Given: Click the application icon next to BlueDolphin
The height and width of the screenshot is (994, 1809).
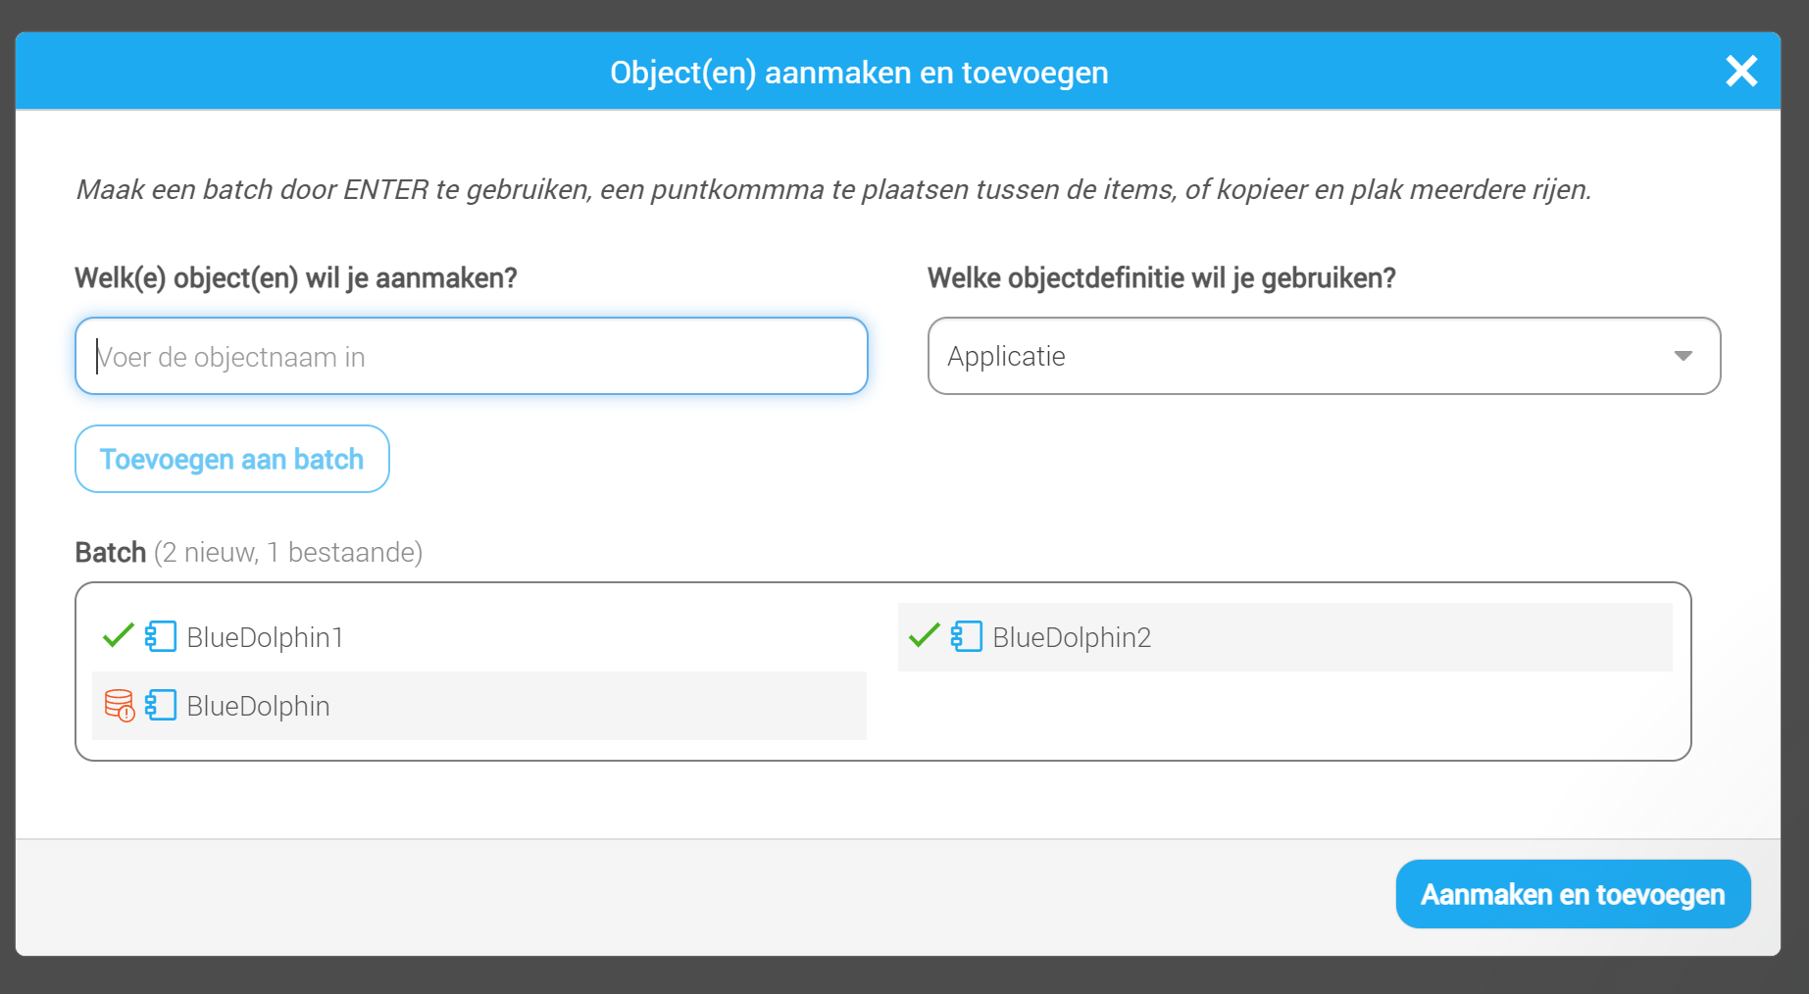Looking at the screenshot, I should pyautogui.click(x=161, y=705).
